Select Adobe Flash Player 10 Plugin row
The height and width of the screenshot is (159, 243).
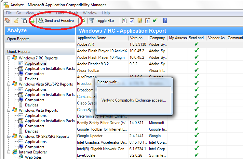160,57
